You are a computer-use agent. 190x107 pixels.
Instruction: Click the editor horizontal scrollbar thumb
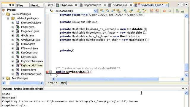(107, 79)
